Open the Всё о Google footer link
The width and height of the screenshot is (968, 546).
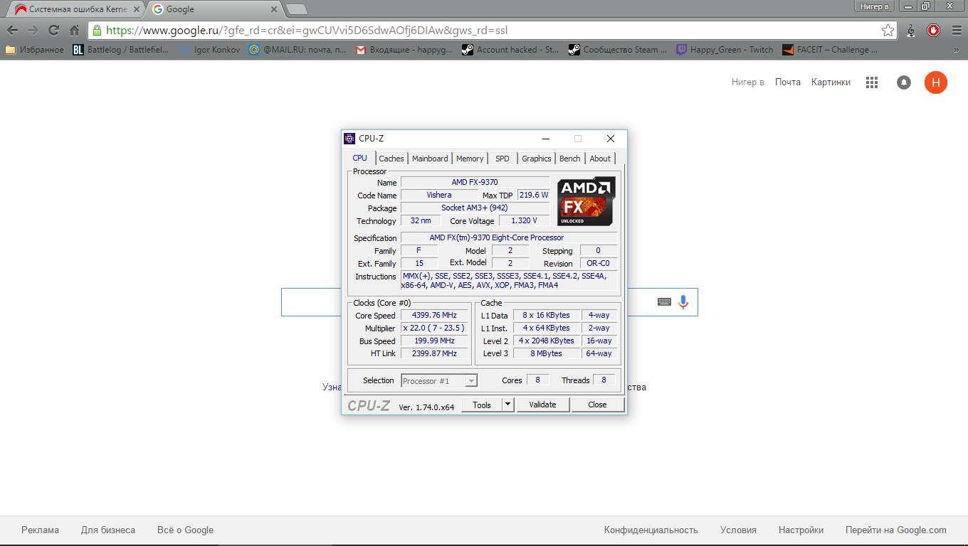click(x=186, y=530)
